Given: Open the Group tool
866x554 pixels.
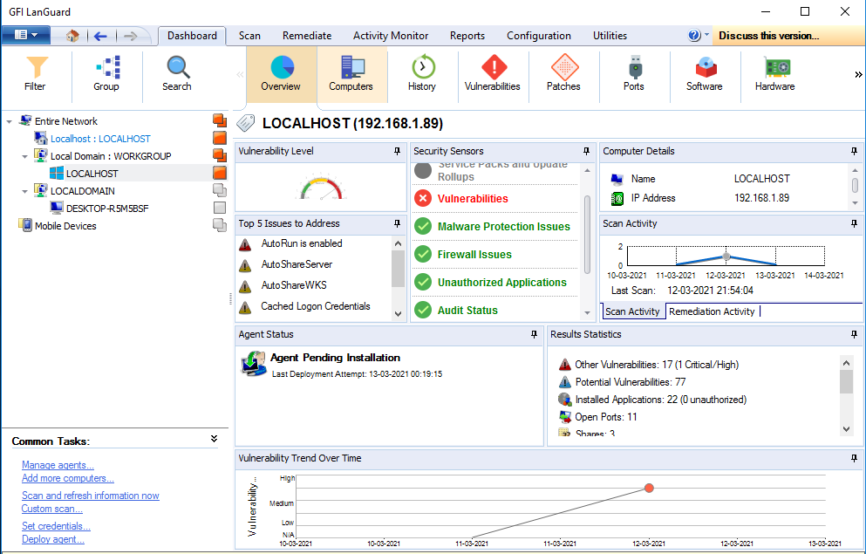Looking at the screenshot, I should [106, 74].
